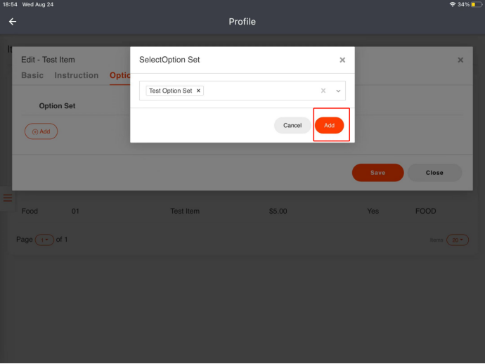Click the gray Close button
Screen dimensions: 485x364
[434, 173]
